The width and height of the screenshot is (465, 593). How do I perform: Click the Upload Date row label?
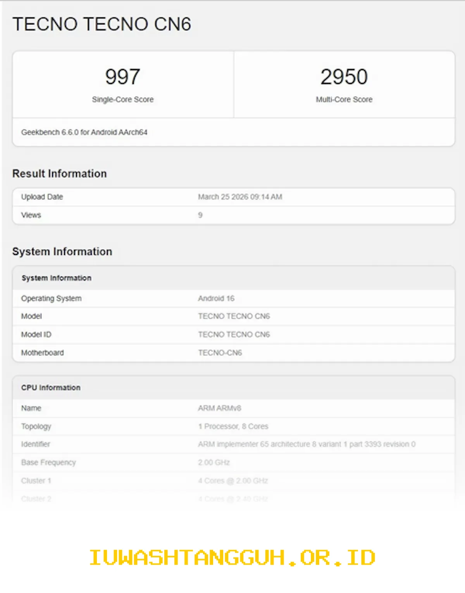click(x=42, y=197)
